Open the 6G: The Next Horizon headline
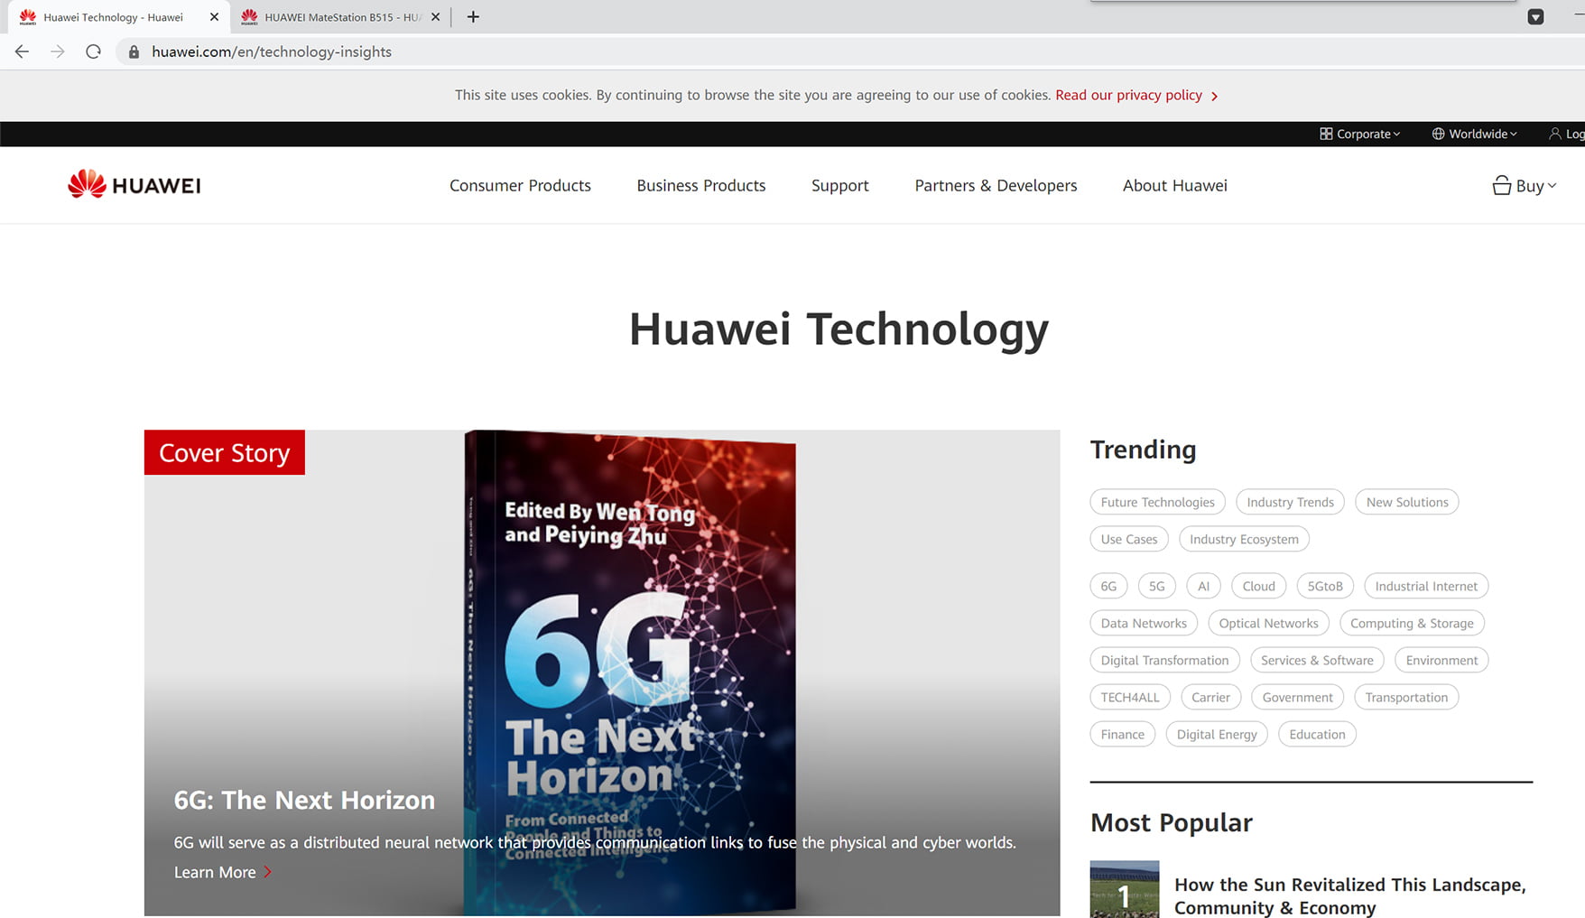This screenshot has width=1585, height=918. click(x=304, y=800)
